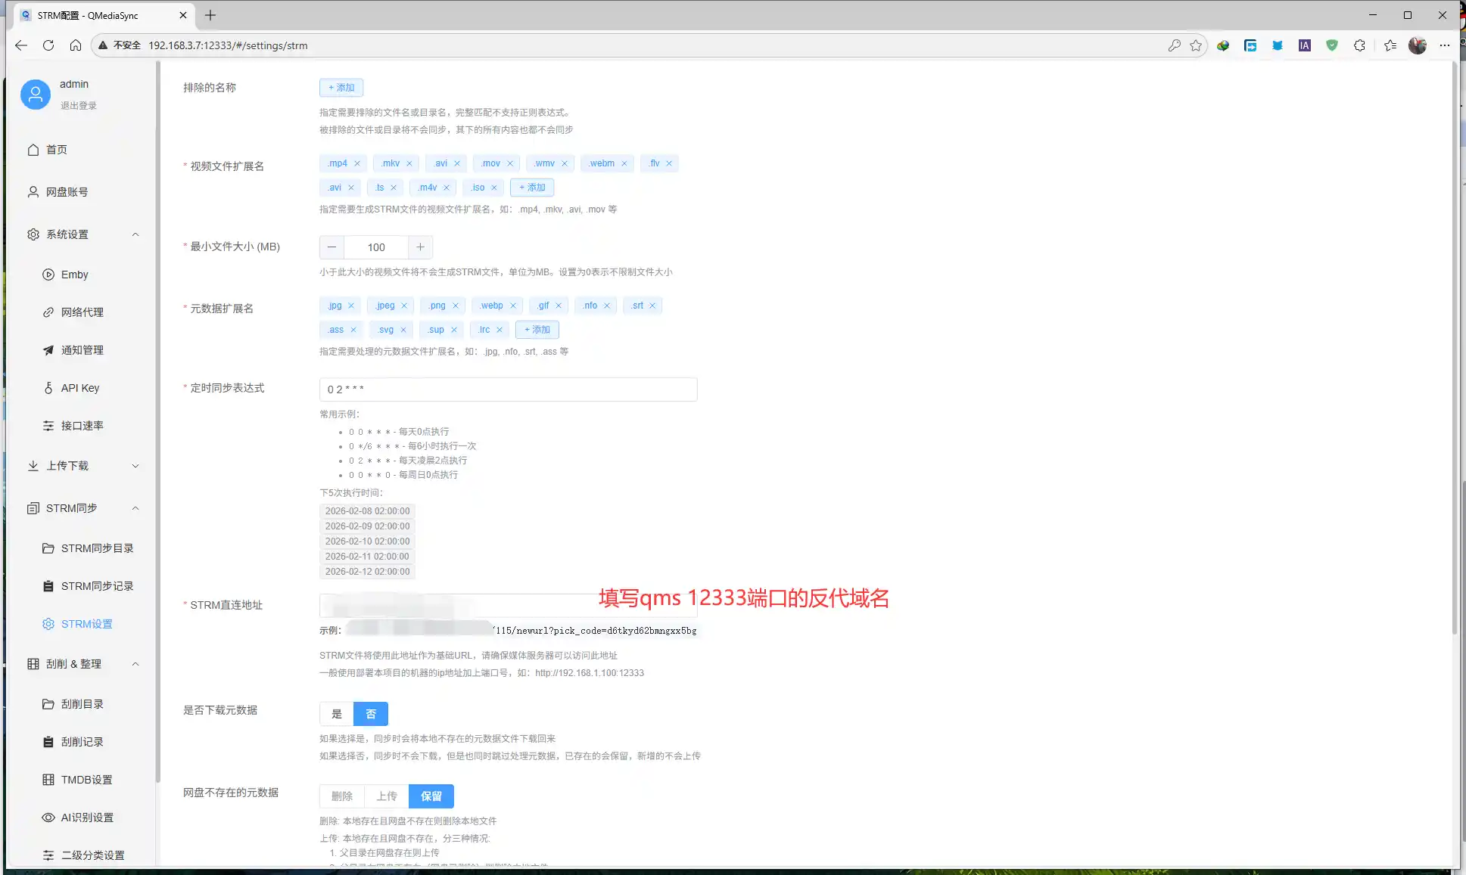Open the 网络代理 proxy settings
Screen dimensions: 1466x875
[x=82, y=312]
